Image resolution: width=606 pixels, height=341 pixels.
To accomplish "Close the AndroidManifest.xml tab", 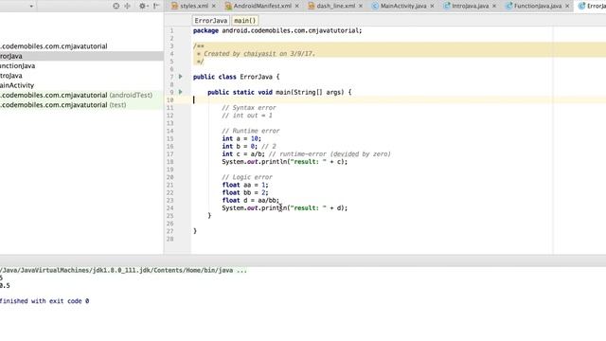I will point(296,6).
